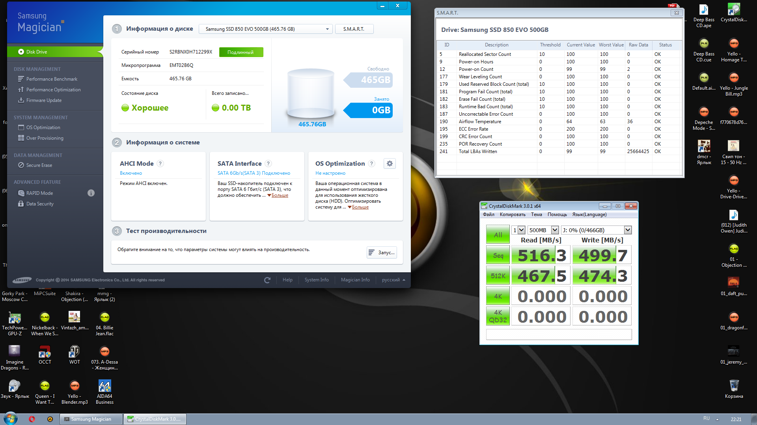The width and height of the screenshot is (757, 425).
Task: Open Performance Benchmark in sidebar
Action: point(52,79)
